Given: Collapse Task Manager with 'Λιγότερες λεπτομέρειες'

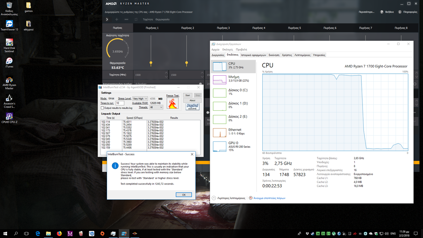Looking at the screenshot, I should (229, 198).
